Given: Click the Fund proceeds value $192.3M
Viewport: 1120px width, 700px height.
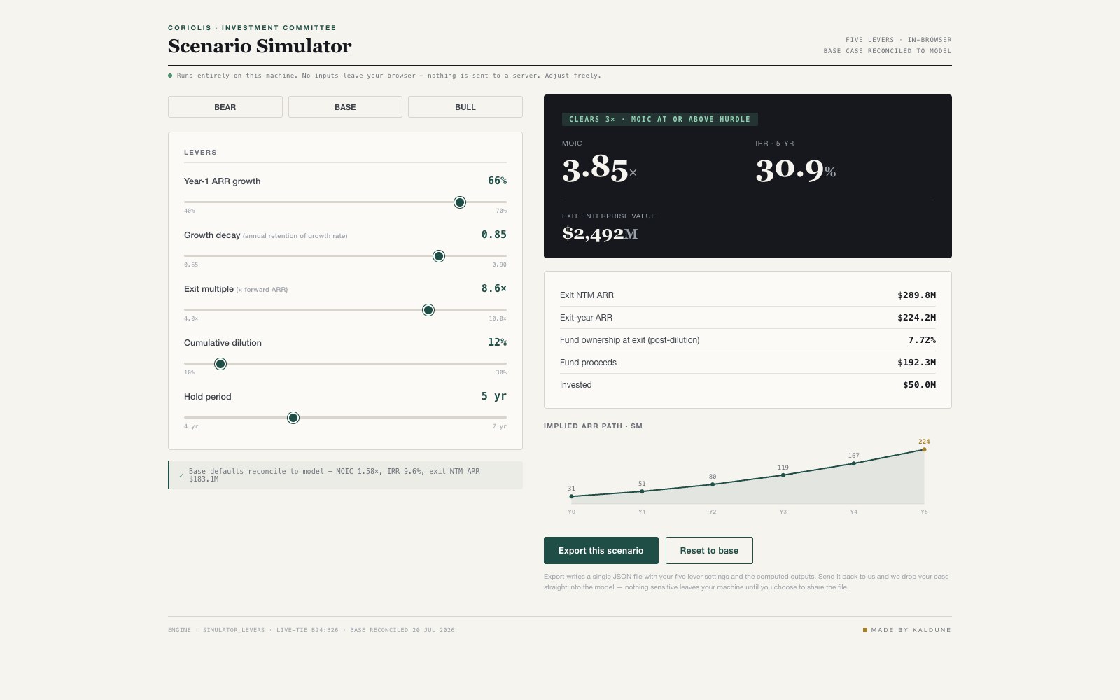Looking at the screenshot, I should [x=916, y=363].
